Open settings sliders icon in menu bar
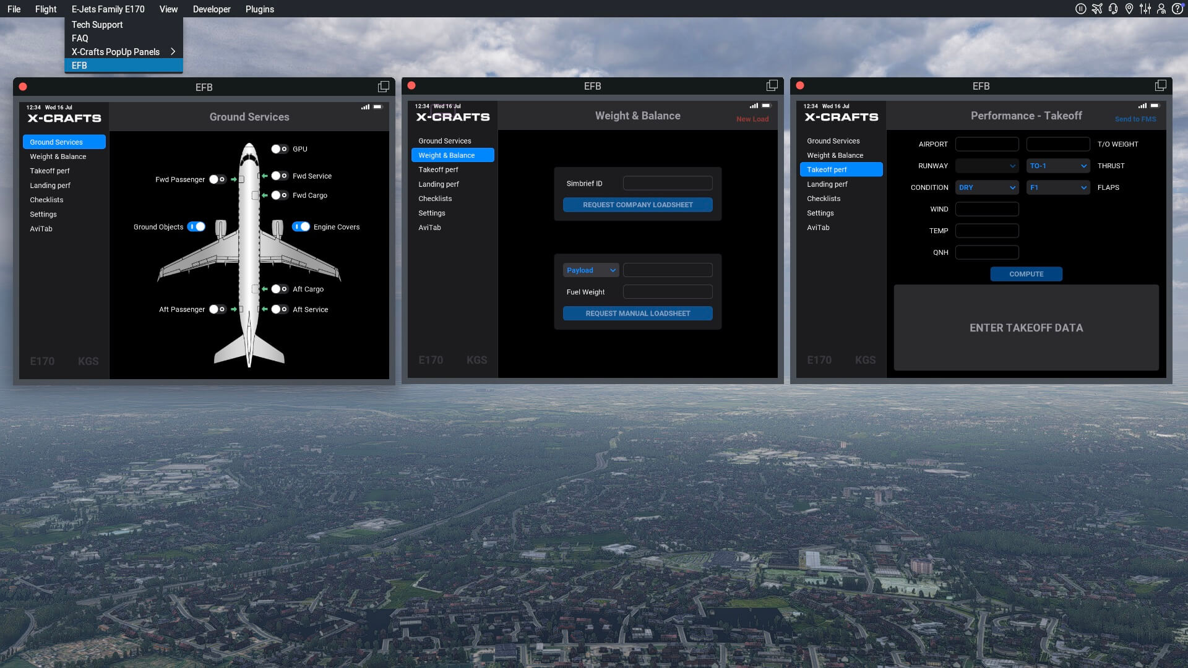The height and width of the screenshot is (668, 1188). point(1145,9)
